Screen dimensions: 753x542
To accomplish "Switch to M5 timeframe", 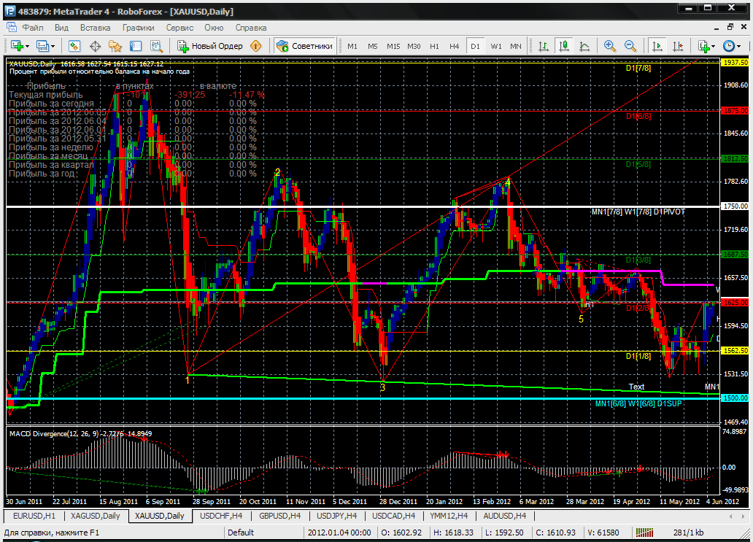I will point(373,46).
